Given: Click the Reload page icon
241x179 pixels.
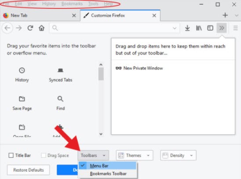Looking at the screenshot, I should 30,28.
